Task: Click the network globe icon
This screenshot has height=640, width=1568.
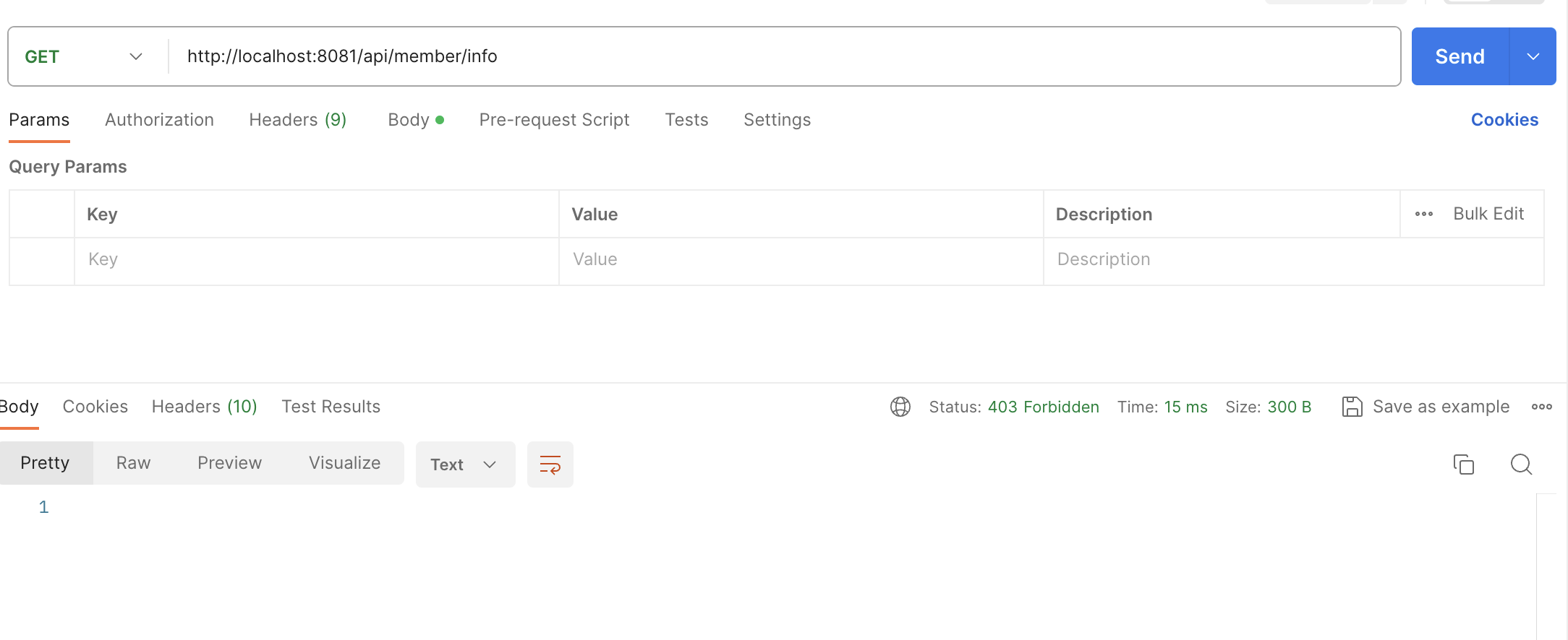Action: (900, 407)
